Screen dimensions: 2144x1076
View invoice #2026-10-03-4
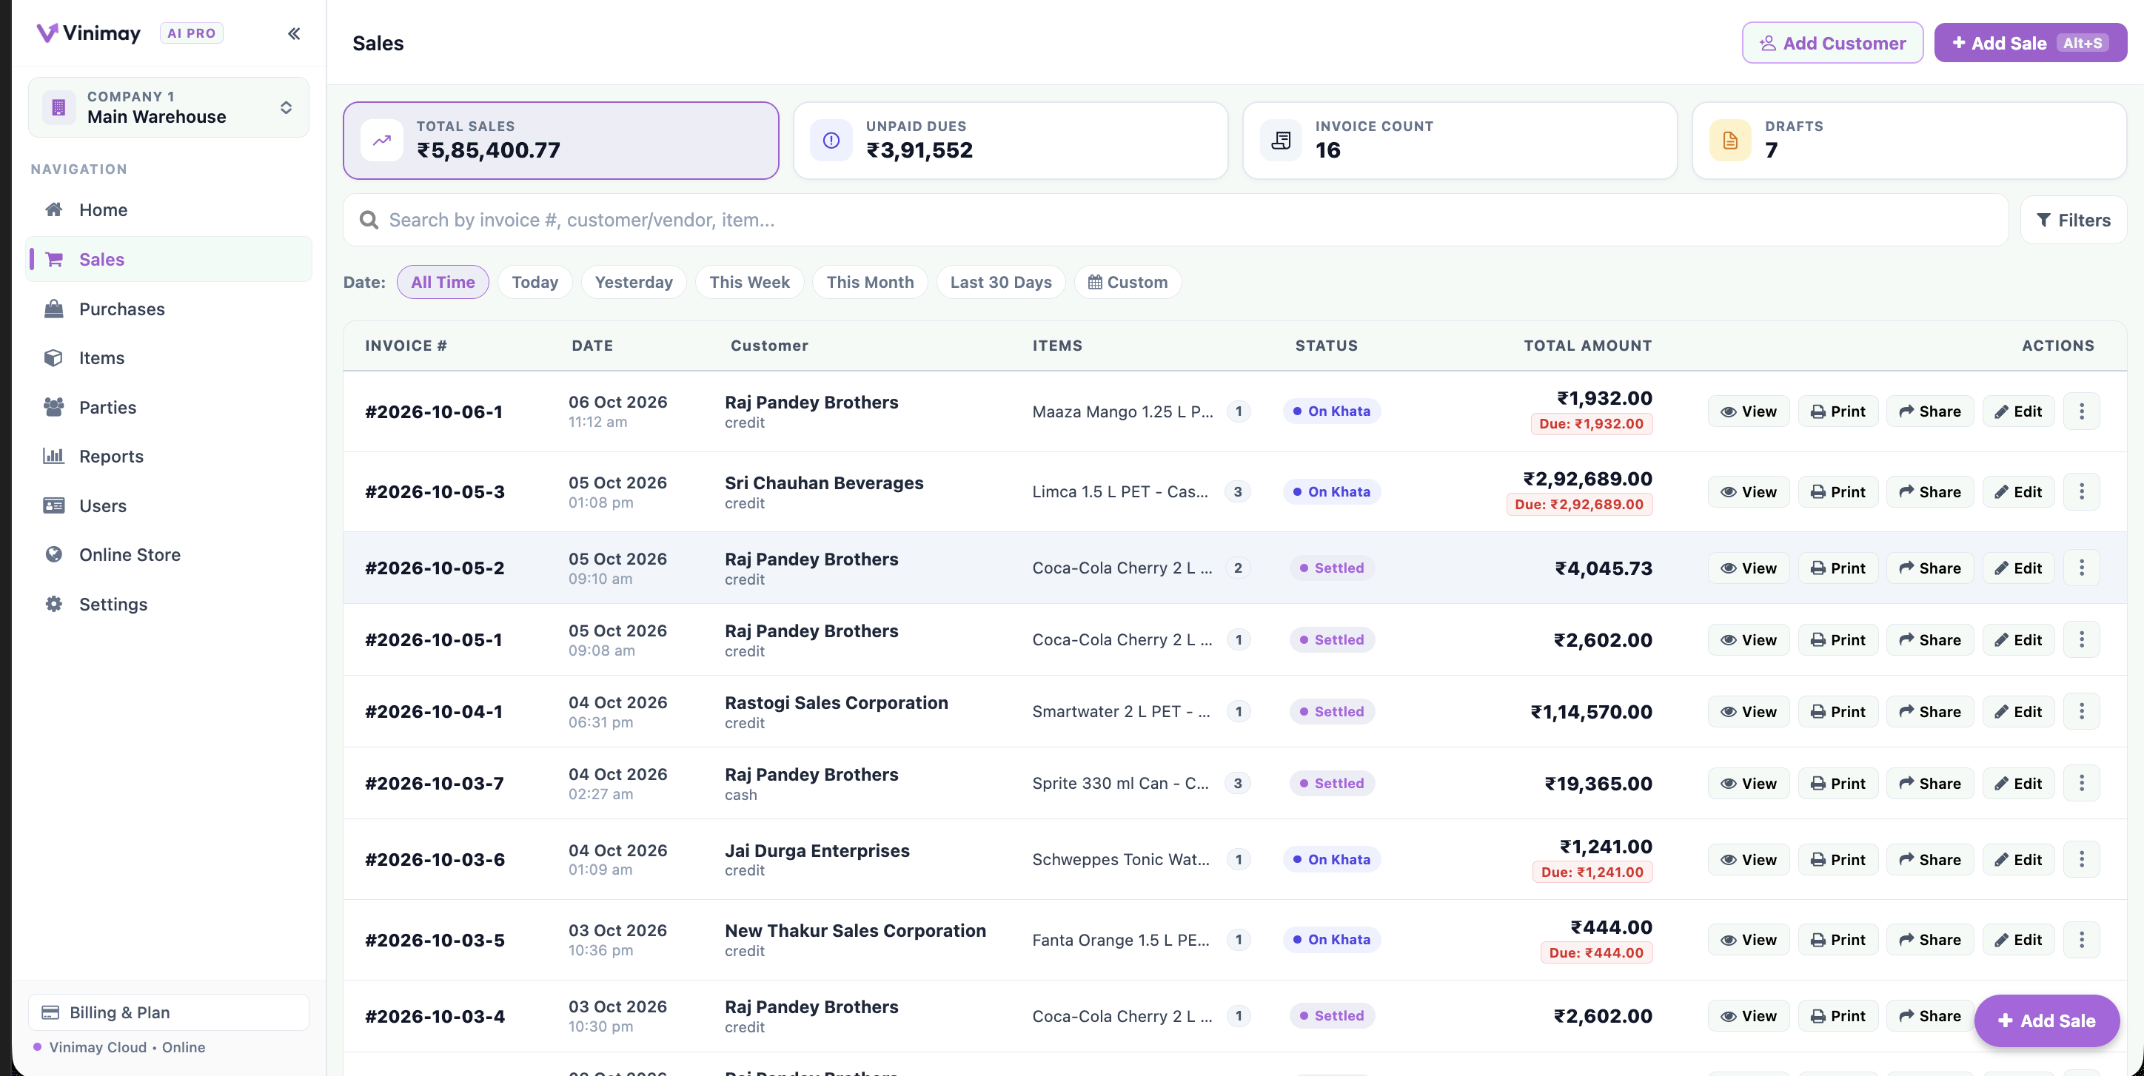tap(1749, 1016)
